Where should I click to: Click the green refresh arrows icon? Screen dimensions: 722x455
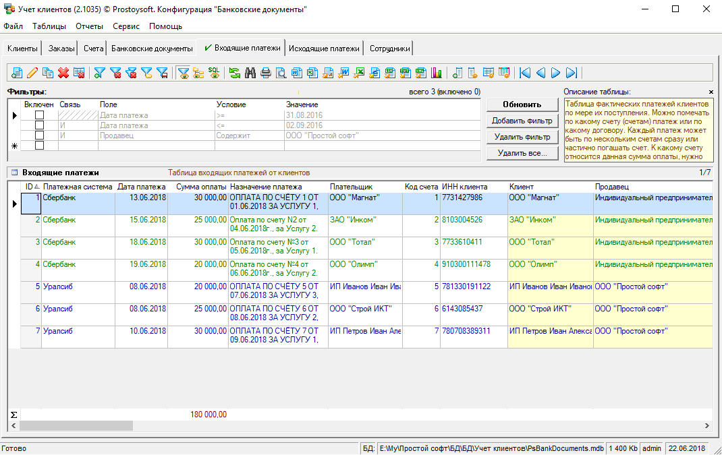click(235, 73)
